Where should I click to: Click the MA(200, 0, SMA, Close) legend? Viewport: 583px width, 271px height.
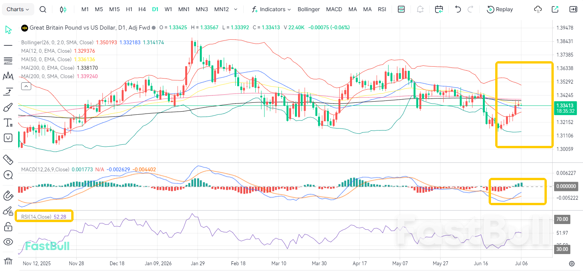point(48,76)
